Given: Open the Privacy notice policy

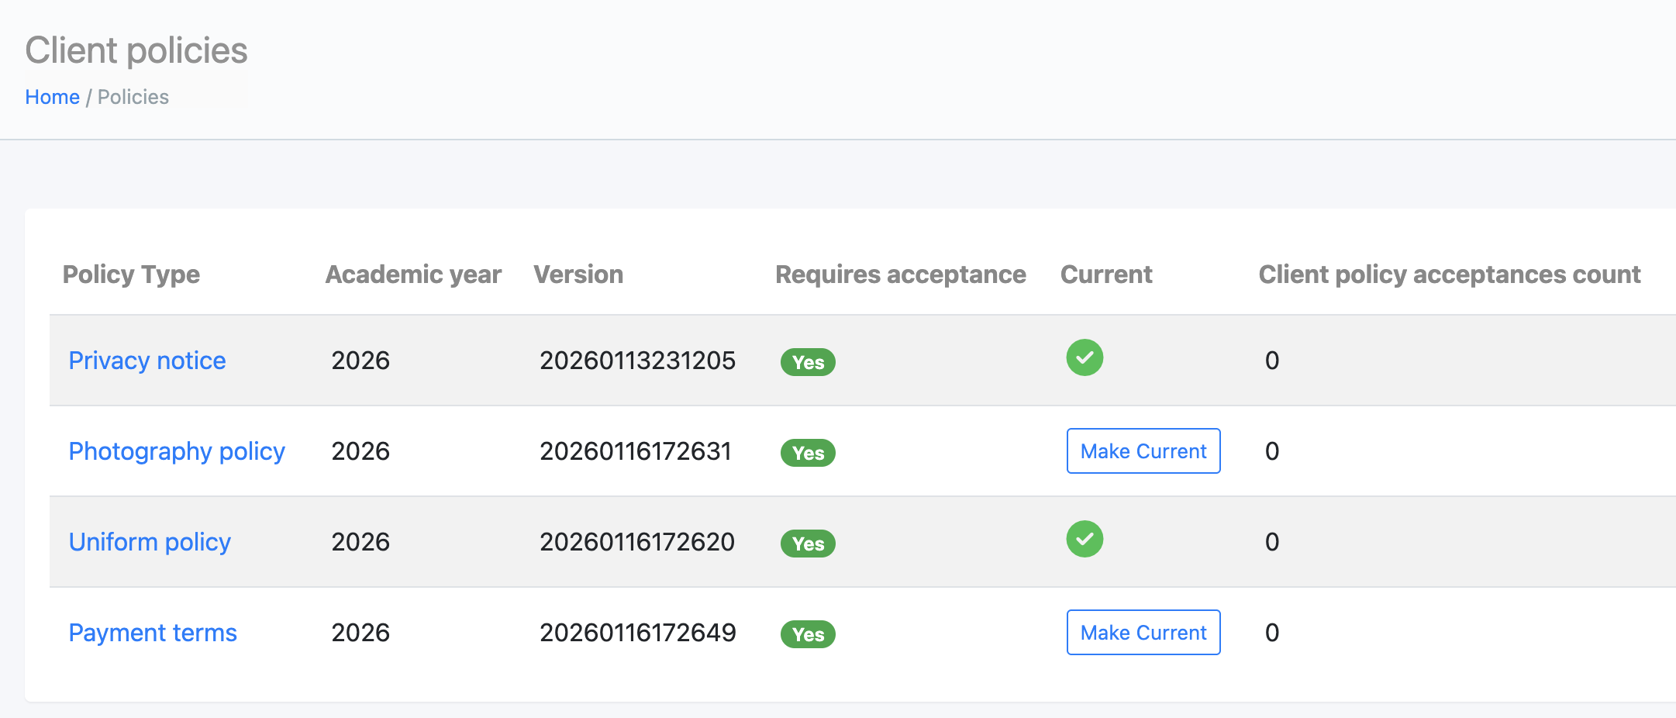Looking at the screenshot, I should click(x=147, y=361).
